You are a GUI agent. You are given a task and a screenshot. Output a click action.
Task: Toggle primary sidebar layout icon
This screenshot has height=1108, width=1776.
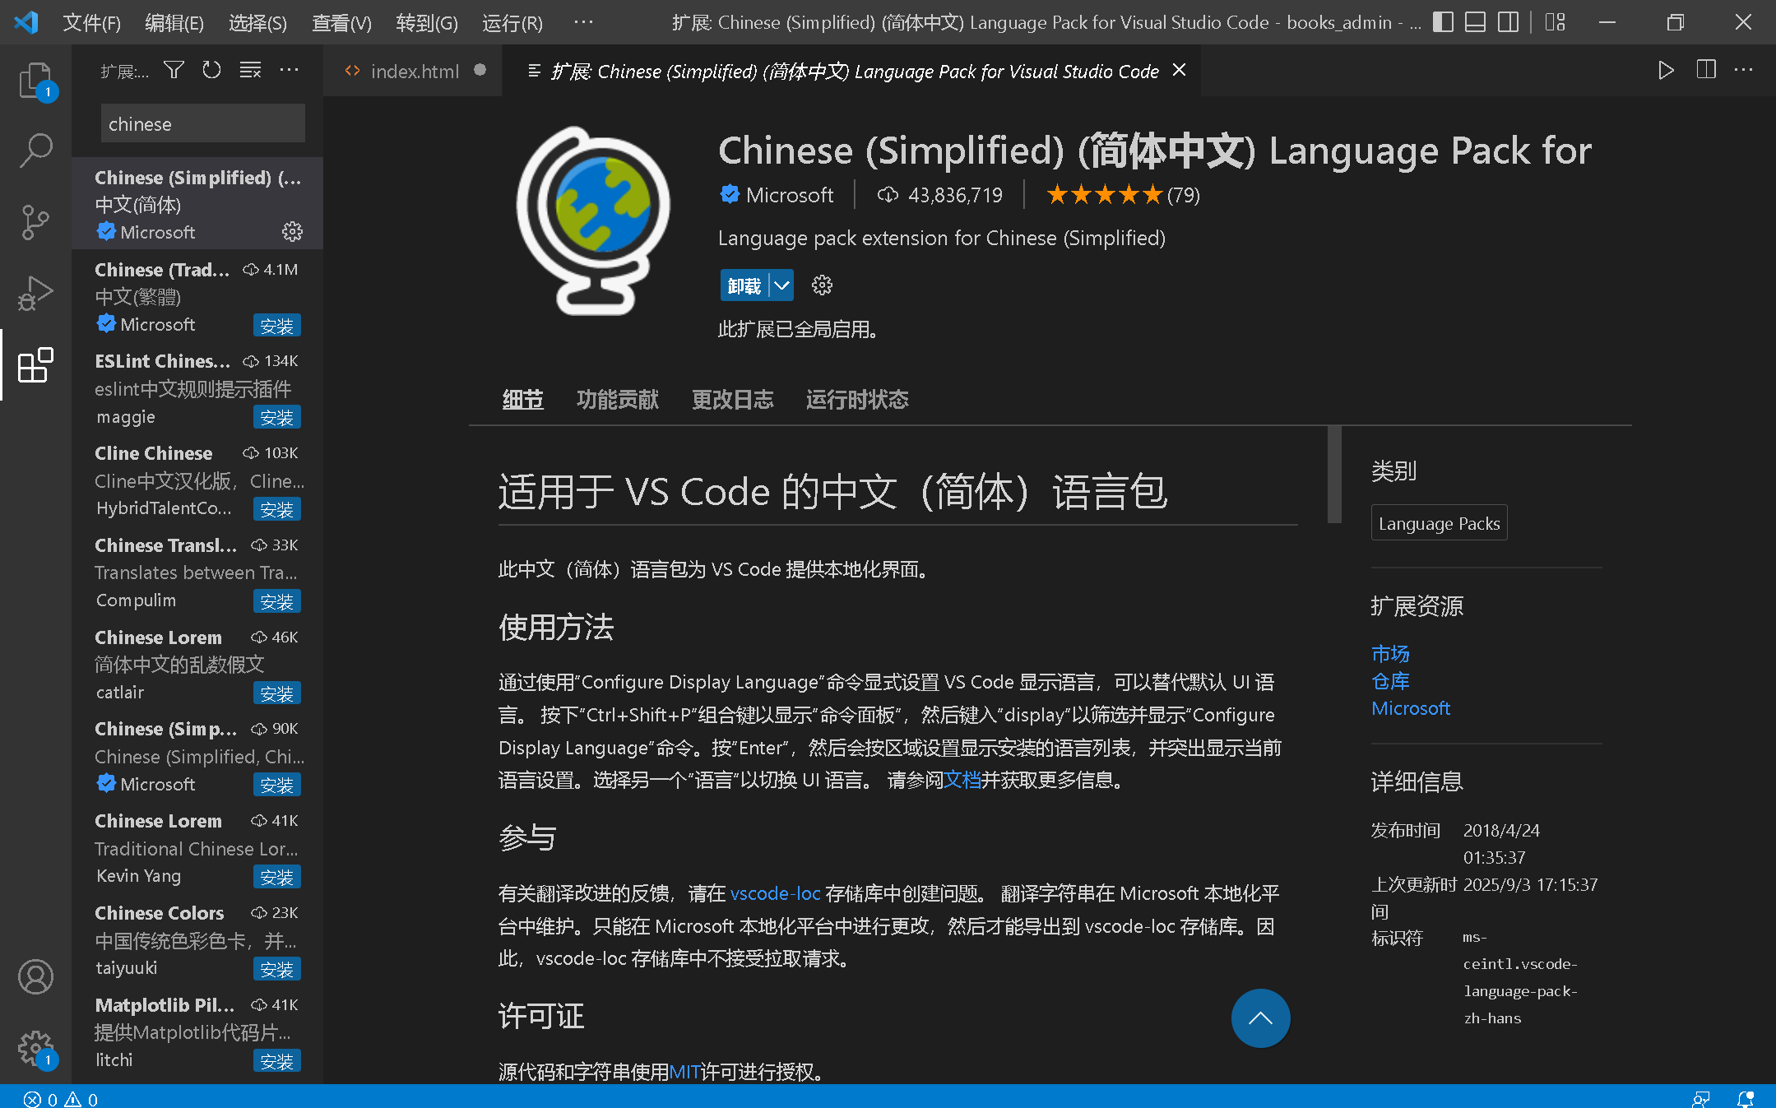(x=1443, y=22)
